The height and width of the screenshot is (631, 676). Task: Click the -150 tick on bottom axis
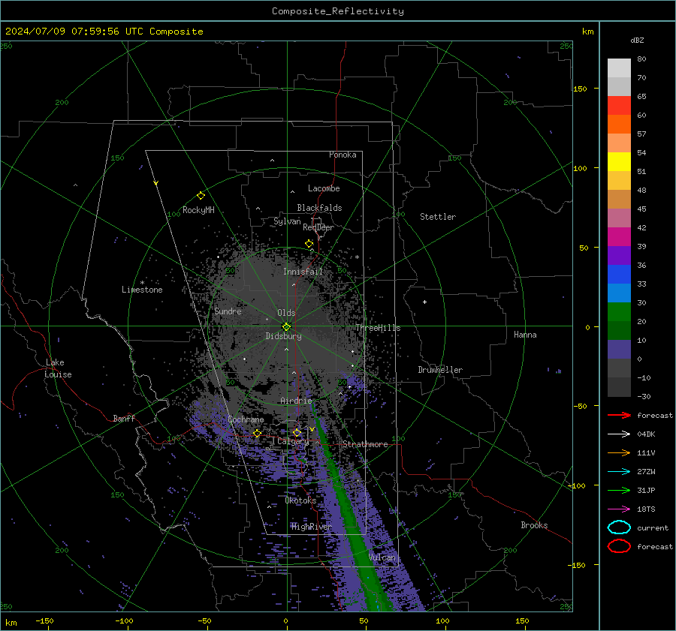click(44, 620)
